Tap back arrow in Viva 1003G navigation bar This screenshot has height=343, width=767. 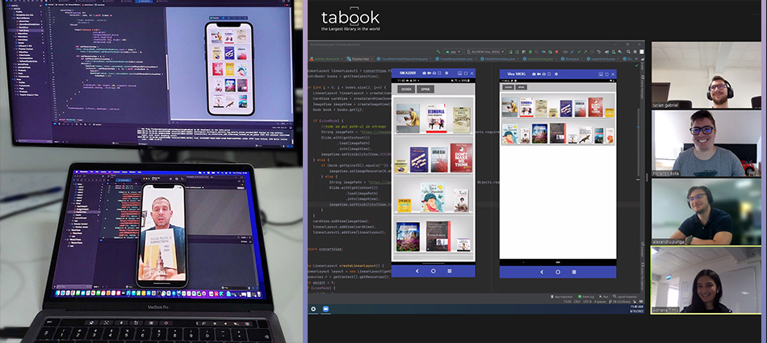click(540, 271)
